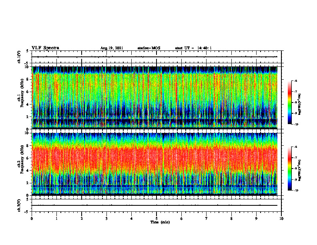The width and height of the screenshot is (317, 245).
Task: Click the "6" tick on the time axis
Action: point(182,219)
